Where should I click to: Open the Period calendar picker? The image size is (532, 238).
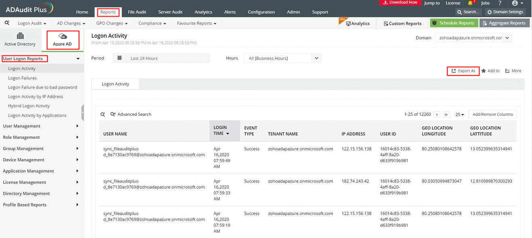pos(119,58)
